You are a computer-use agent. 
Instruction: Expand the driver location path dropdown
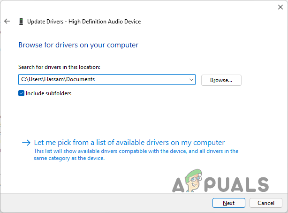click(x=191, y=80)
